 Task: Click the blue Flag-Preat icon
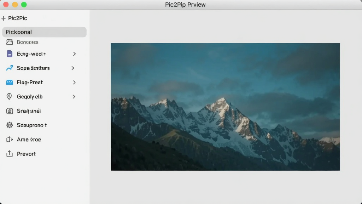(10, 82)
